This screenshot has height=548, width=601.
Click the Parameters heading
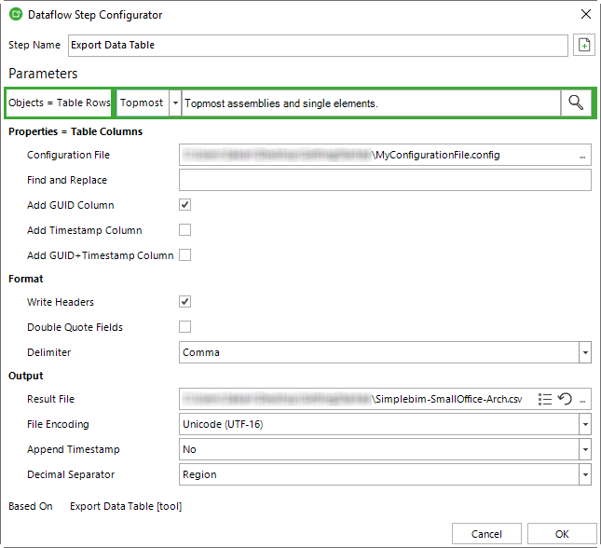coord(43,74)
